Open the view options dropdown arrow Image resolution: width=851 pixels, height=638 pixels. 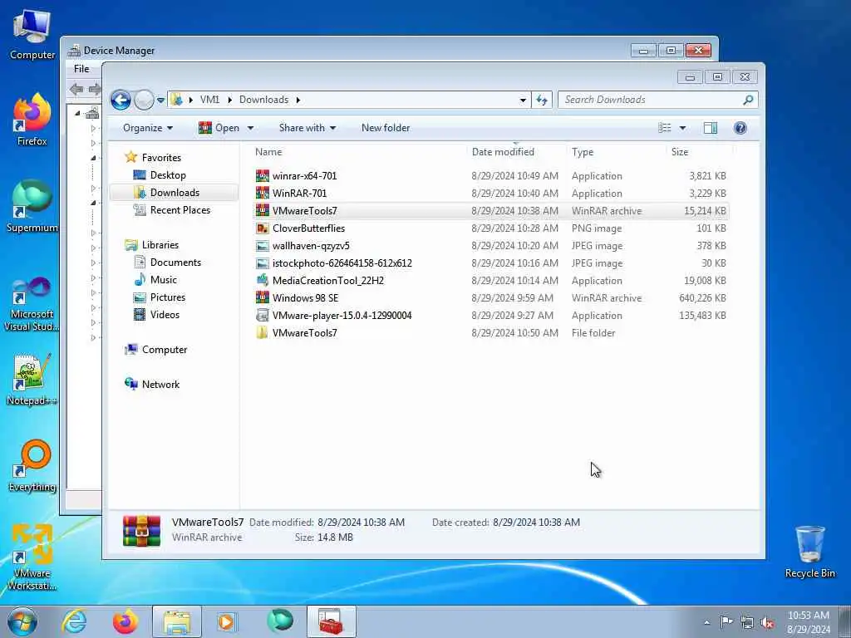pos(682,128)
